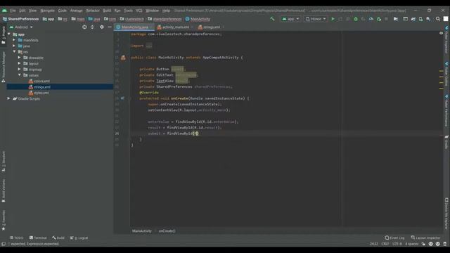
Task: Open the Navigate menu
Action: pyautogui.click(x=47, y=11)
